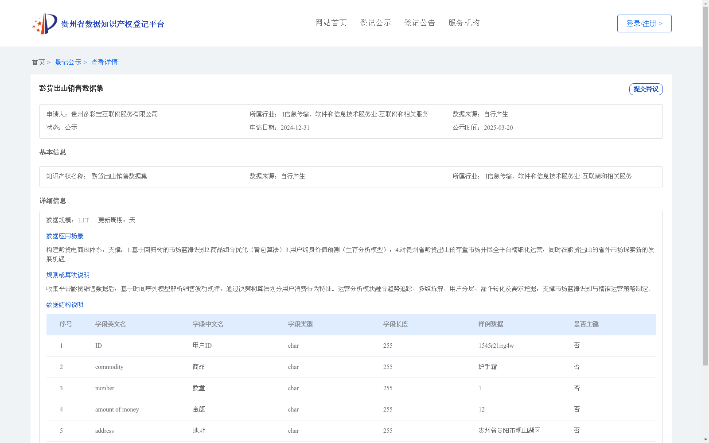Image resolution: width=709 pixels, height=443 pixels.
Task: Open the 服务机构 navigation item
Action: 464,23
